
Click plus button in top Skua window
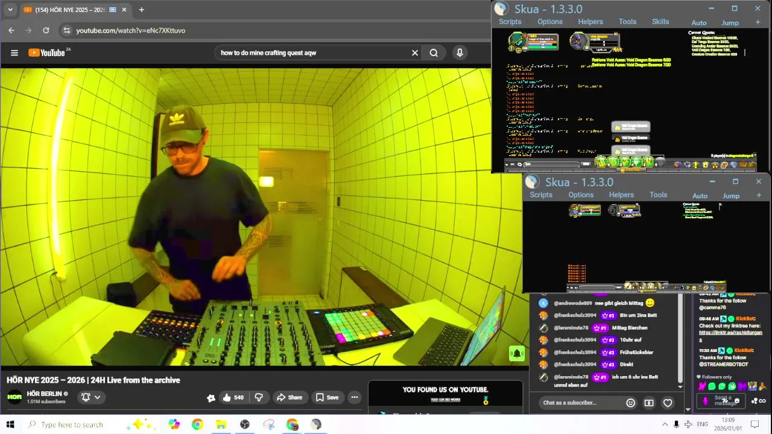click(x=758, y=22)
